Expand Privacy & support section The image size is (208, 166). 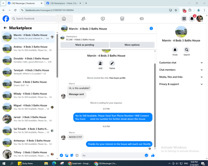point(181,84)
